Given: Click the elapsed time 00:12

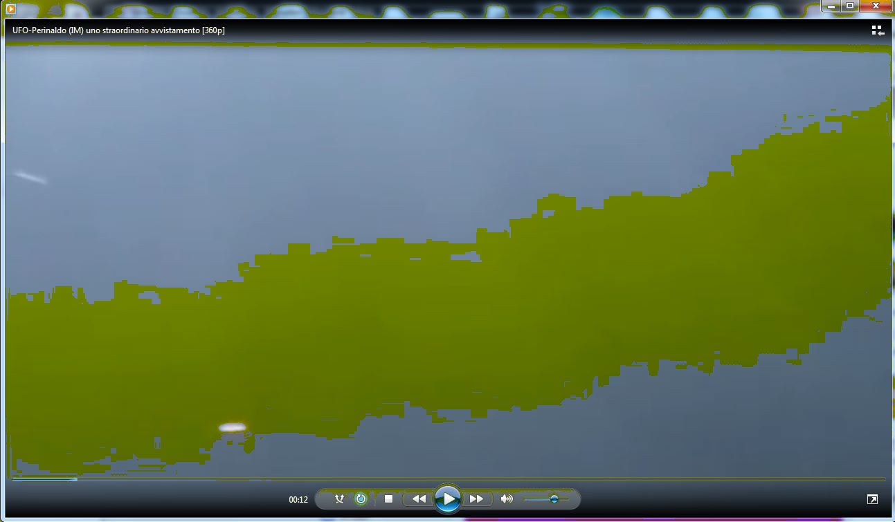Looking at the screenshot, I should (298, 499).
